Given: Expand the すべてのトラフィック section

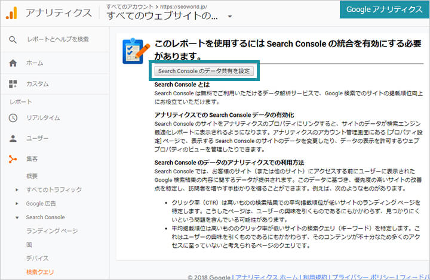Looking at the screenshot, I should (17, 189).
